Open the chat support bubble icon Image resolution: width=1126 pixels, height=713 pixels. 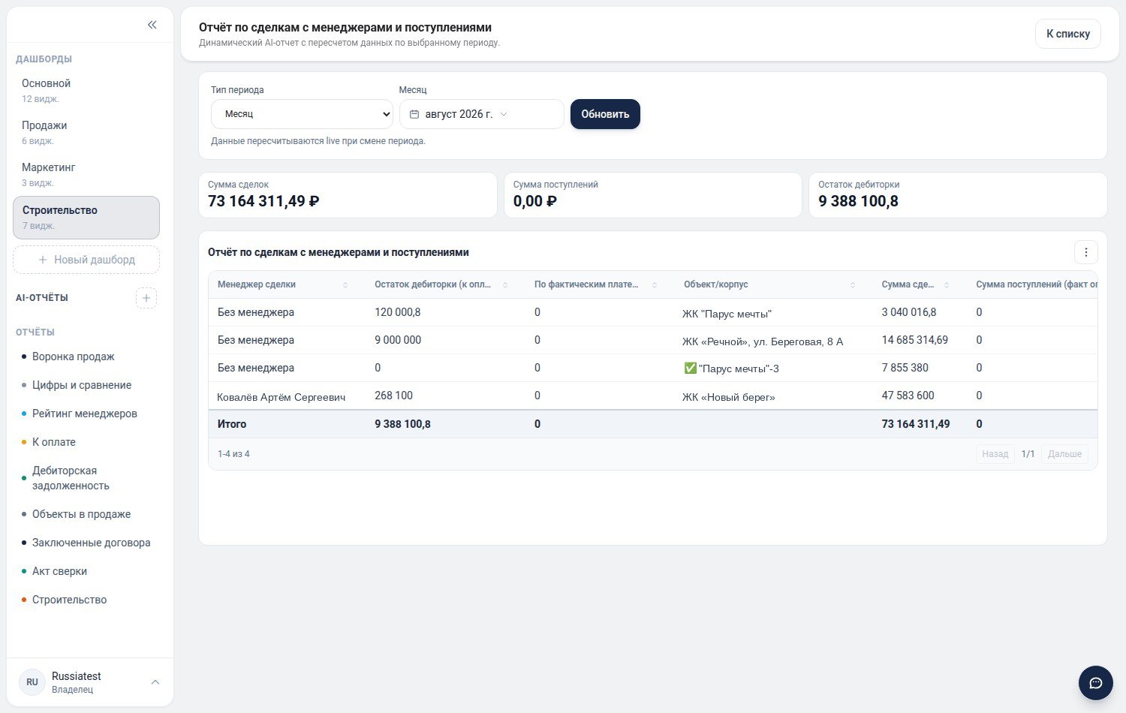pos(1096,683)
